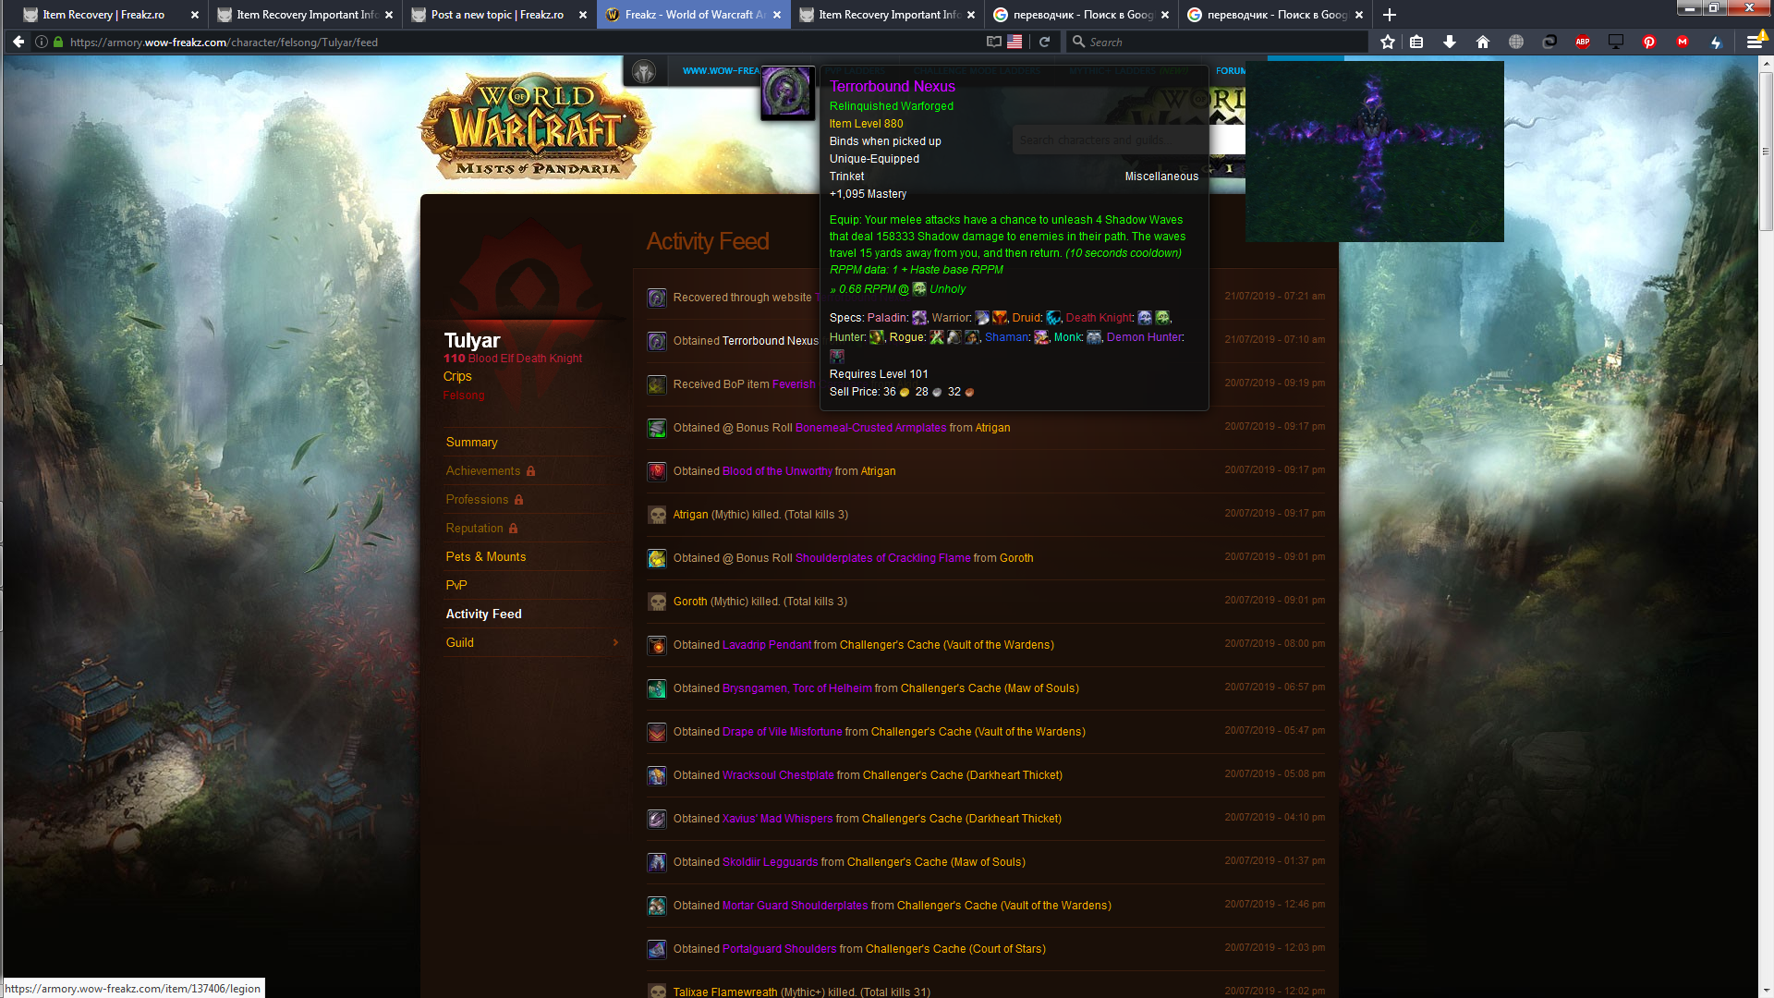Open the locked Professions sidebar item
The image size is (1774, 998).
pos(484,500)
